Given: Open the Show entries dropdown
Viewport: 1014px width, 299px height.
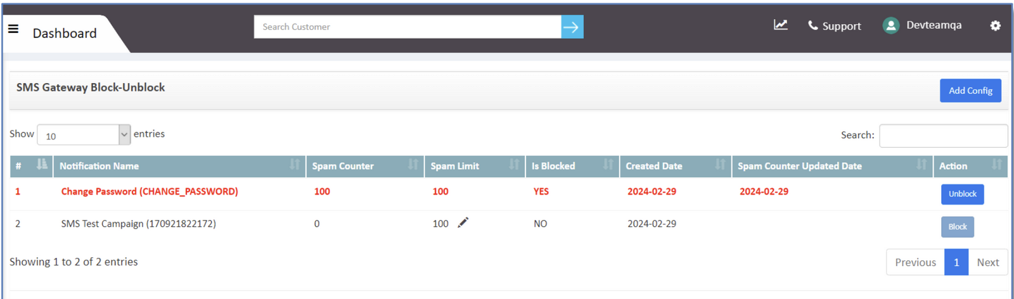Looking at the screenshot, I should click(x=84, y=135).
